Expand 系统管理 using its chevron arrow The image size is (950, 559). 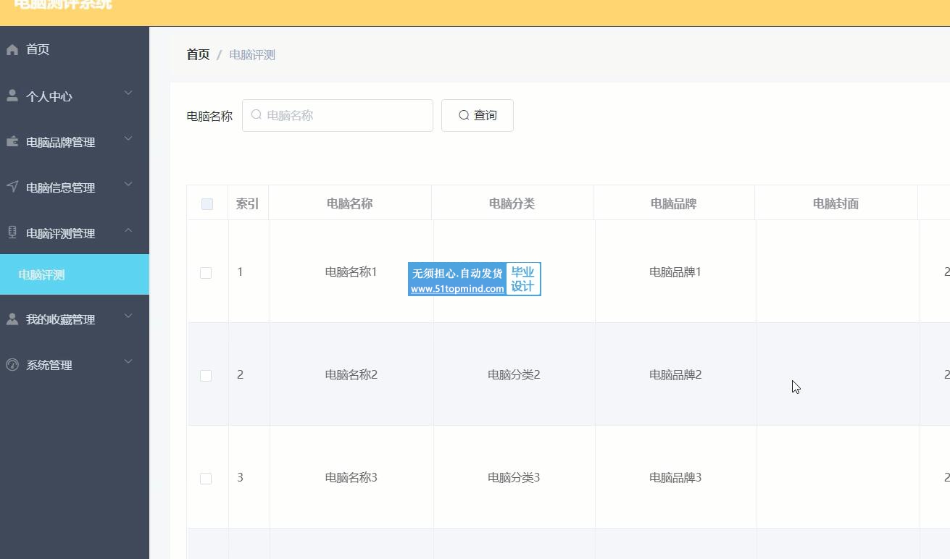128,362
